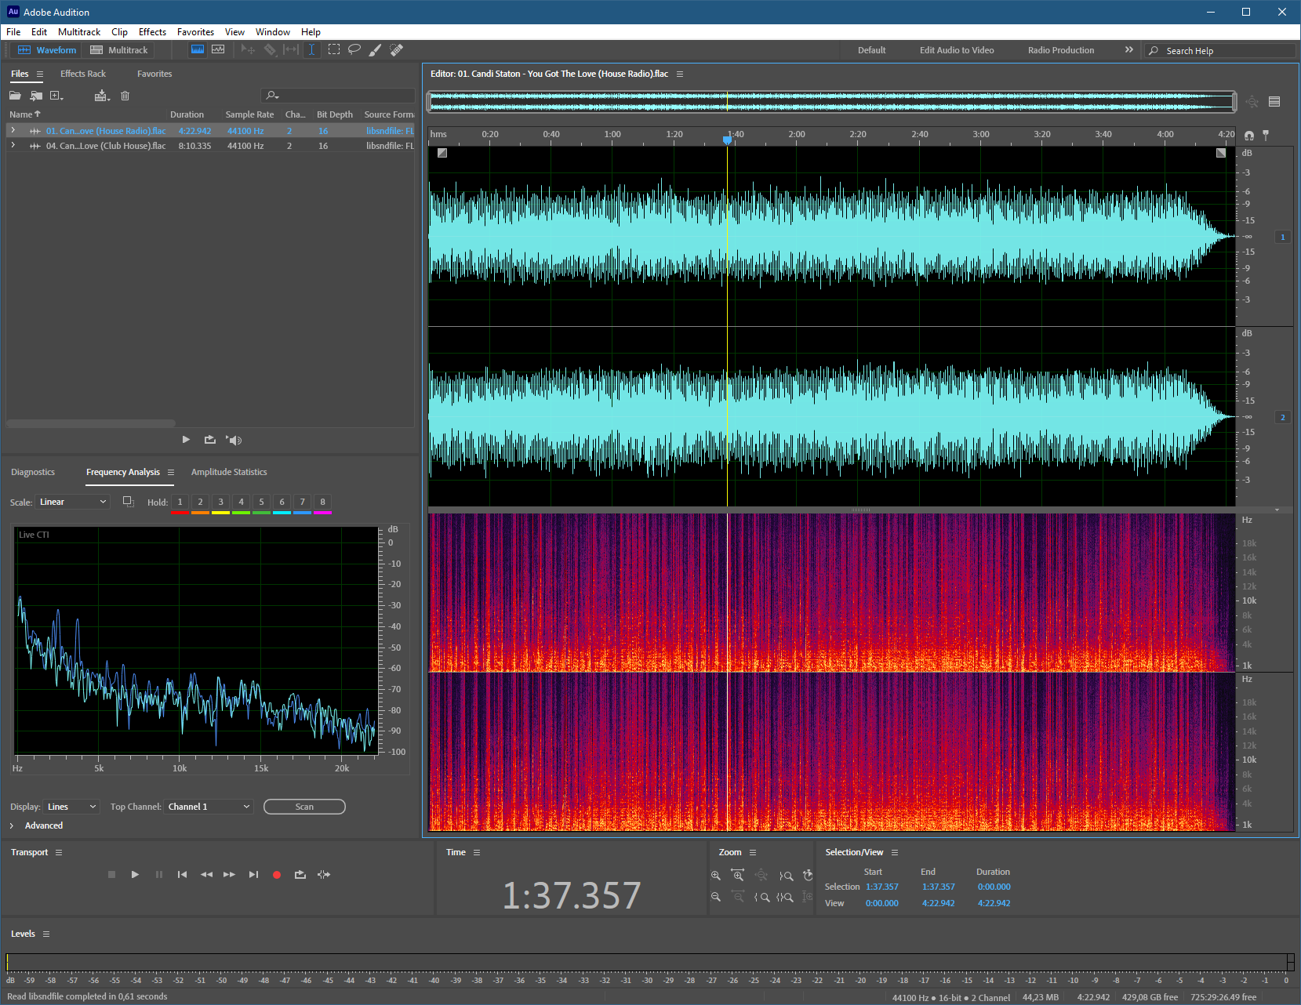Image resolution: width=1301 pixels, height=1005 pixels.
Task: Insert the file into Multitrack
Action: coord(102,96)
